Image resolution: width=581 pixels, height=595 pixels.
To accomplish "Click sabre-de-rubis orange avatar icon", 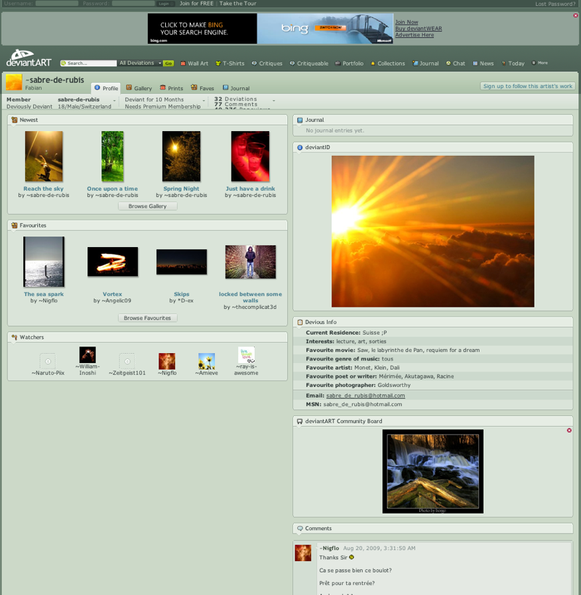I will [14, 82].
